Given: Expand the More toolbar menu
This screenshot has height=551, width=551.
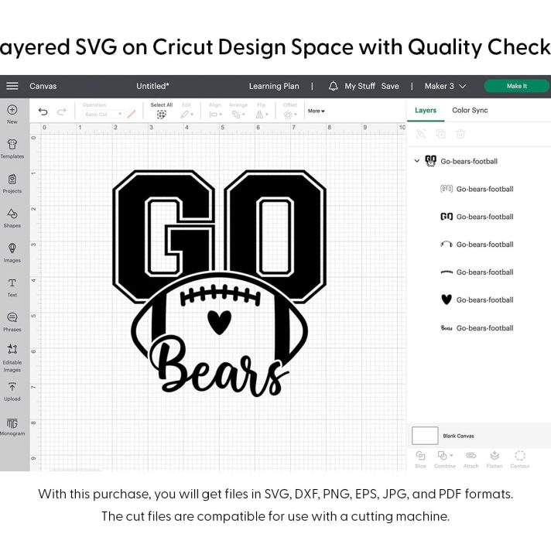Looking at the screenshot, I should (x=317, y=111).
